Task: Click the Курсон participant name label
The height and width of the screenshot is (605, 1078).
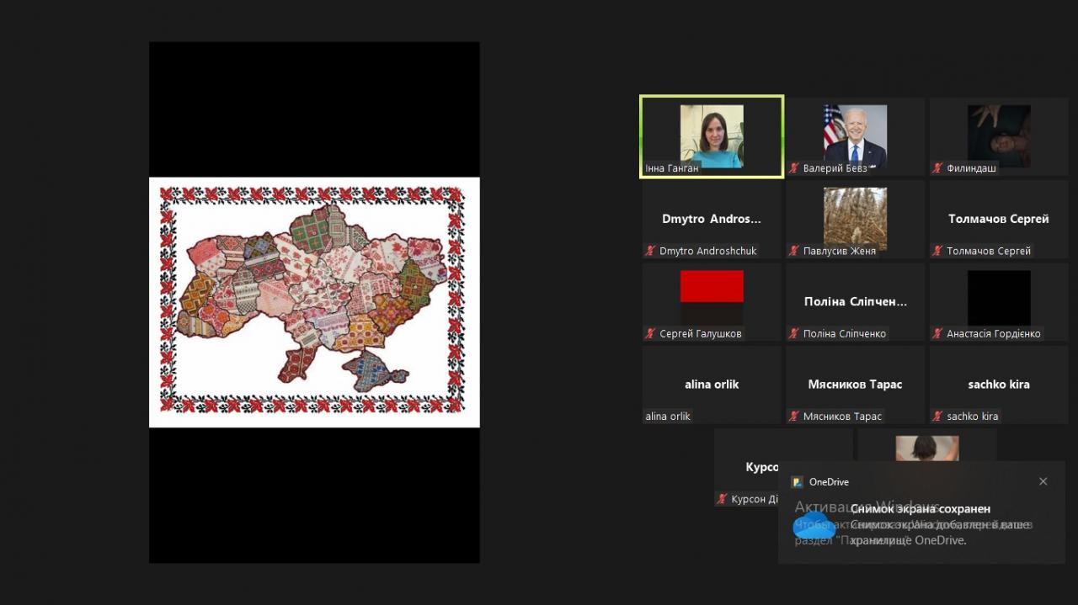Action: pyautogui.click(x=754, y=499)
